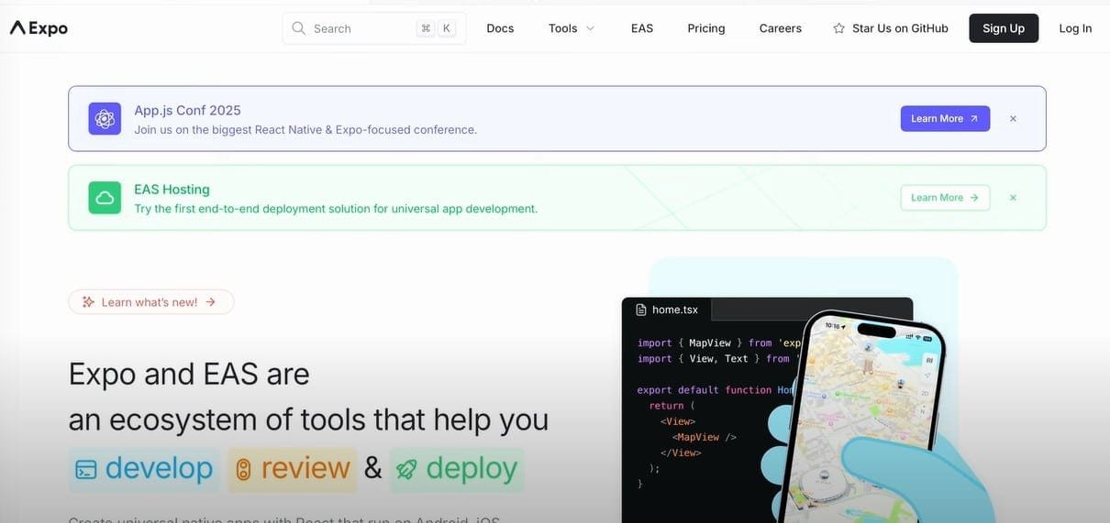Go to the Pricing page
The image size is (1110, 523).
[x=705, y=28]
